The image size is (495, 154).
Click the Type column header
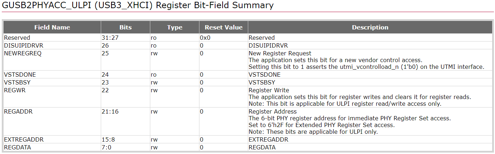click(174, 27)
